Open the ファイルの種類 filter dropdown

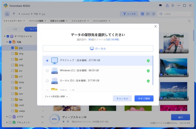point(38,21)
